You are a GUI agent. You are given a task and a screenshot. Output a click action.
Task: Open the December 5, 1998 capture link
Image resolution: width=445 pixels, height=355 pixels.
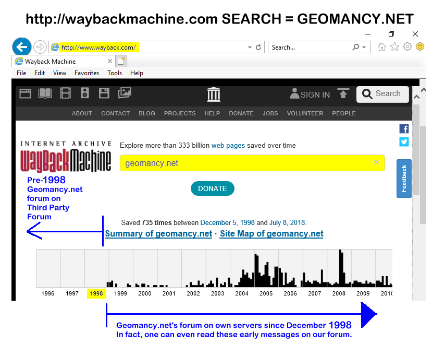[227, 222]
